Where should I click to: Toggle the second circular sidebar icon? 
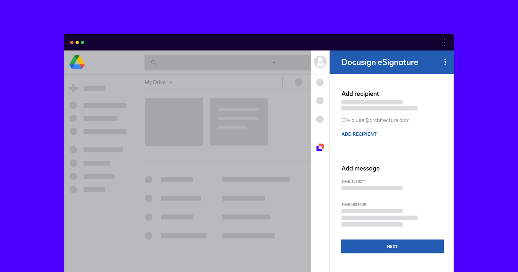(320, 101)
